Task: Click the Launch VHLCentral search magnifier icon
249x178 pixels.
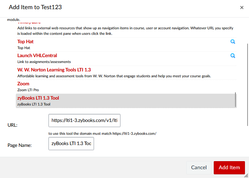Action: (x=232, y=56)
